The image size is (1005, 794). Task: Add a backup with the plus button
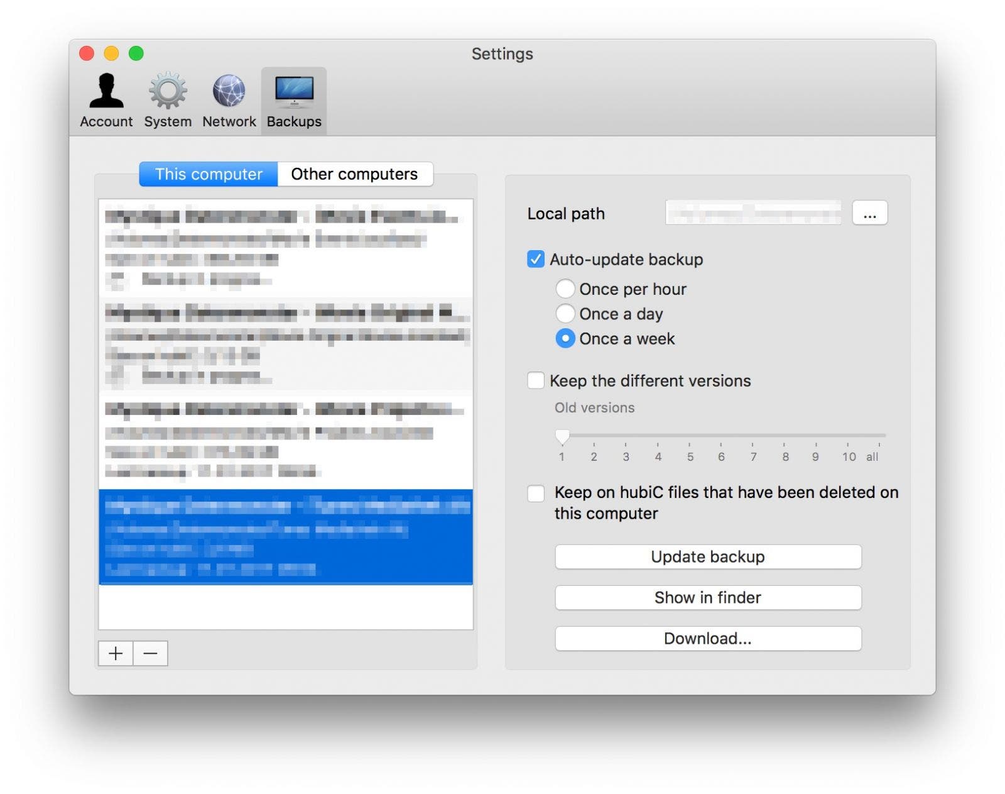[x=116, y=654]
